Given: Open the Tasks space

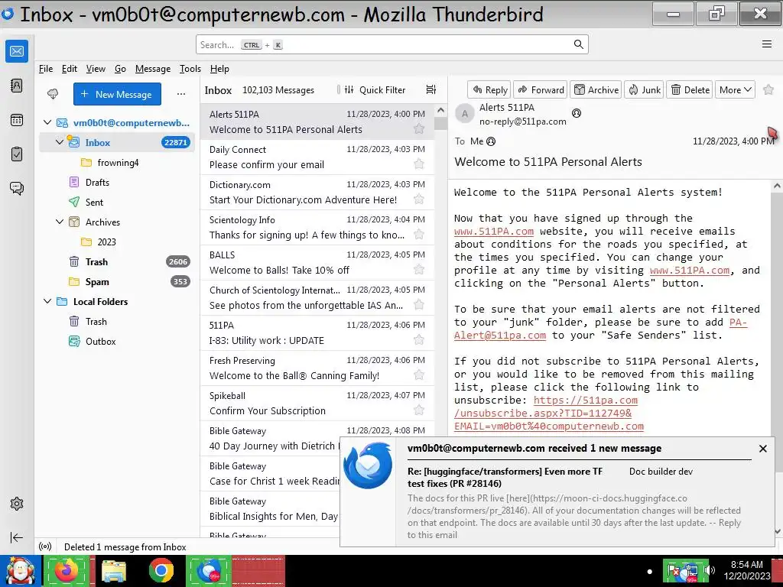Looking at the screenshot, I should (x=17, y=154).
